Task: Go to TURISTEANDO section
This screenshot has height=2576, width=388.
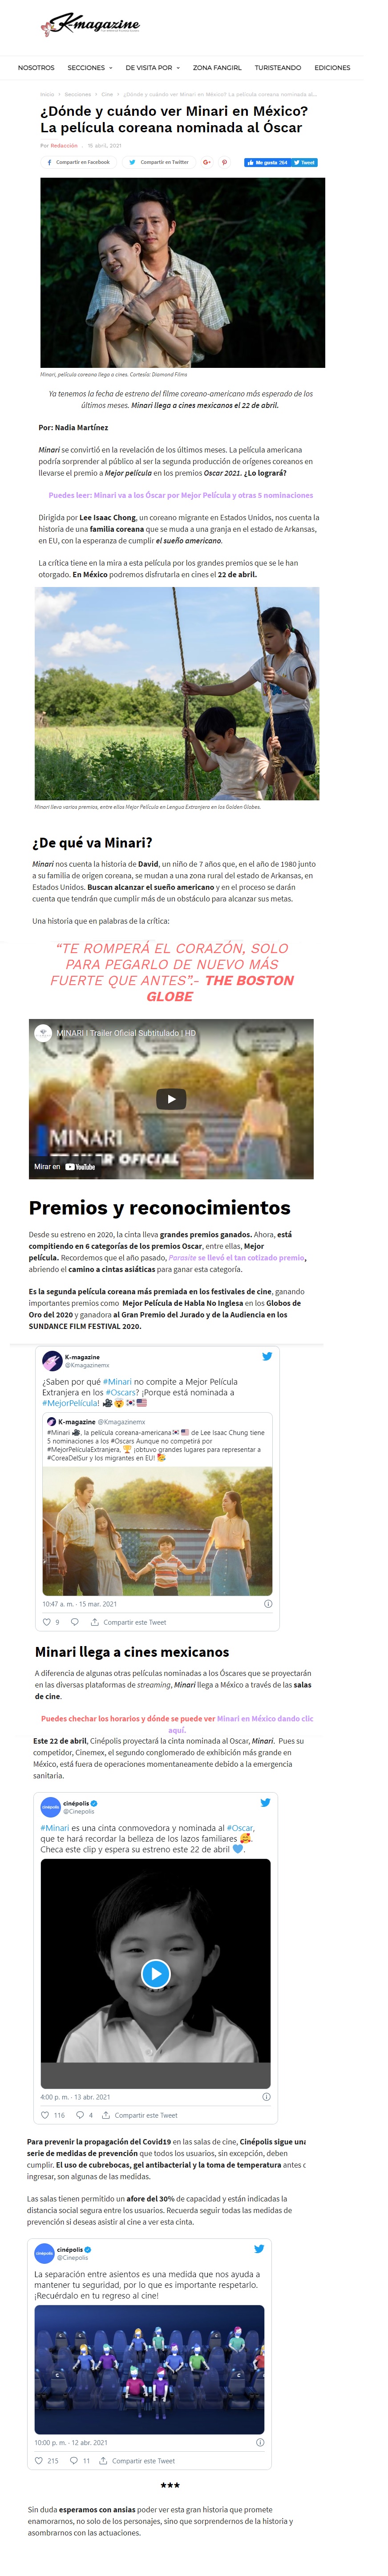Action: point(278,68)
